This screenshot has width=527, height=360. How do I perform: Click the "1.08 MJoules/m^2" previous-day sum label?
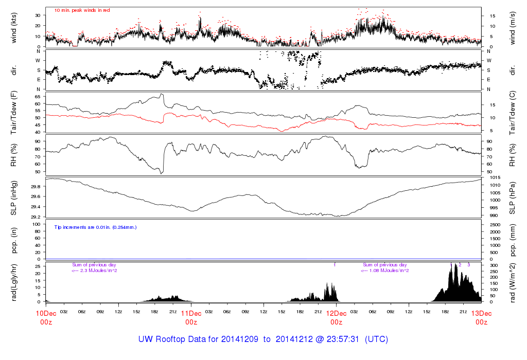point(389,271)
